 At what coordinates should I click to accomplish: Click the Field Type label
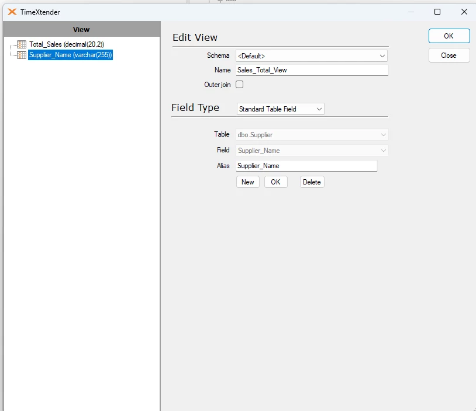tap(195, 107)
